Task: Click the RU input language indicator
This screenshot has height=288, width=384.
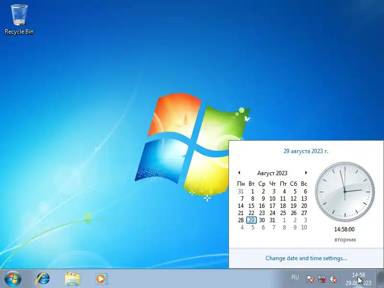Action: [x=295, y=277]
